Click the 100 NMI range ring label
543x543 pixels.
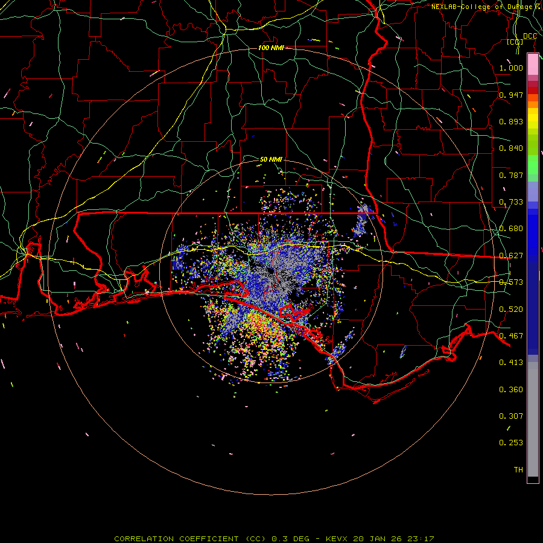click(x=271, y=48)
